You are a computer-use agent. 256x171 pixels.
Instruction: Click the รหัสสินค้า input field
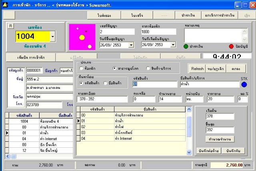pyautogui.click(x=155, y=84)
